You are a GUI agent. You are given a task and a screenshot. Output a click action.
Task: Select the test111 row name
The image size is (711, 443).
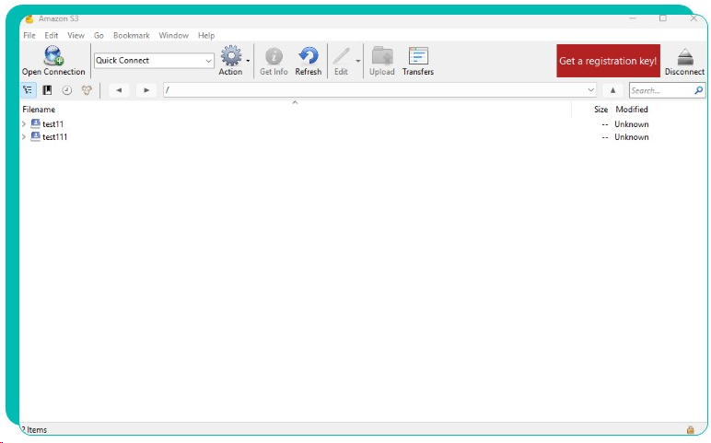[x=55, y=136]
